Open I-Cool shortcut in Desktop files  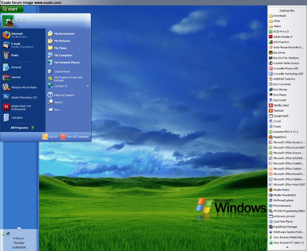pyautogui.click(x=275, y=121)
